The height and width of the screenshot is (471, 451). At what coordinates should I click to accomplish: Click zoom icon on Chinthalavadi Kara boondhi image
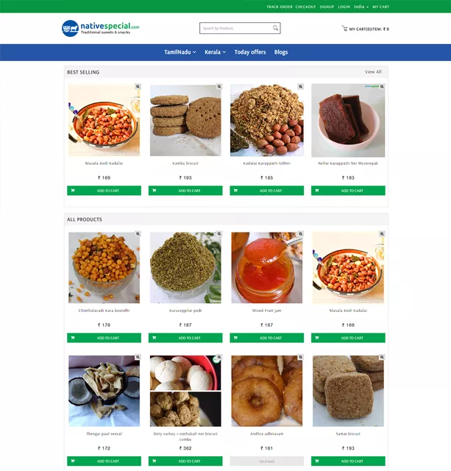138,234
